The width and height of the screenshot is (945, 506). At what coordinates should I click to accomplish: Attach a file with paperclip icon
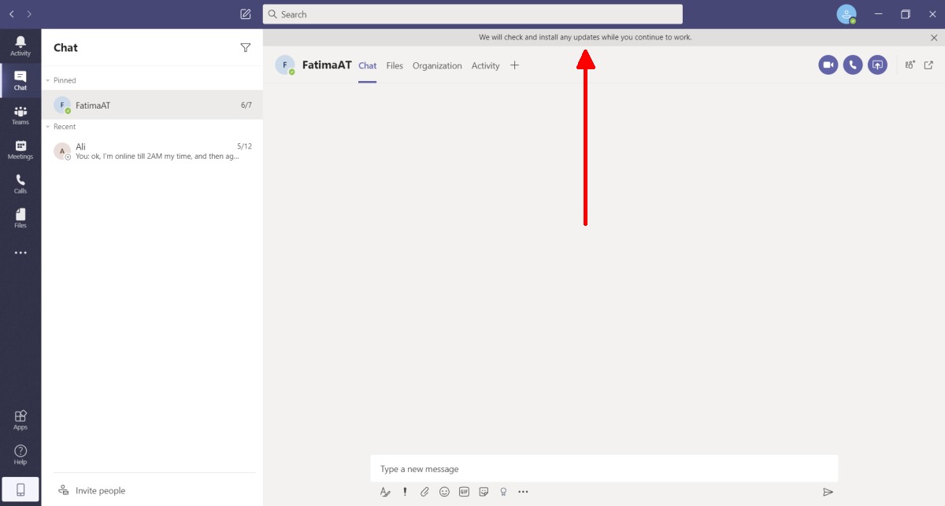click(x=424, y=492)
